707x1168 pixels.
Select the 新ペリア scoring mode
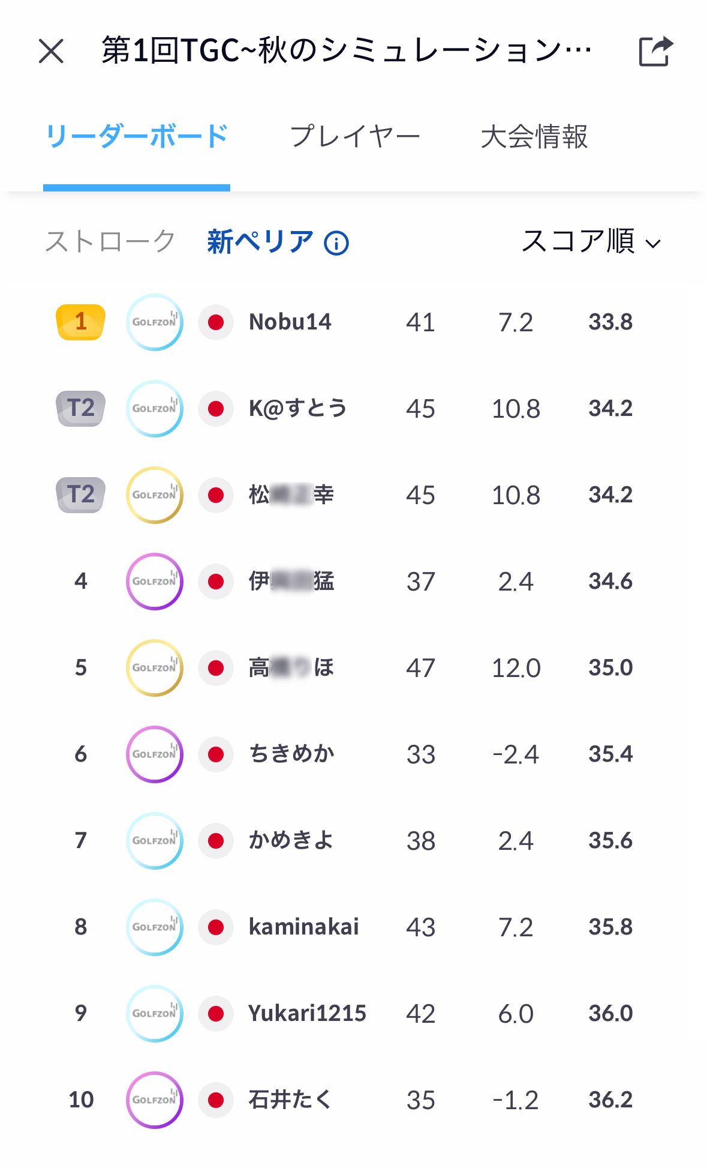pos(260,242)
